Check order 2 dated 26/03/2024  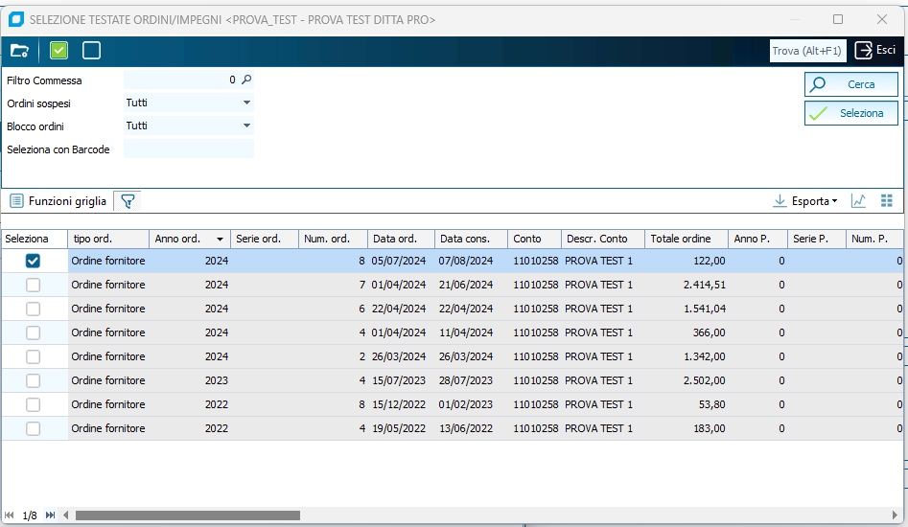coord(33,357)
